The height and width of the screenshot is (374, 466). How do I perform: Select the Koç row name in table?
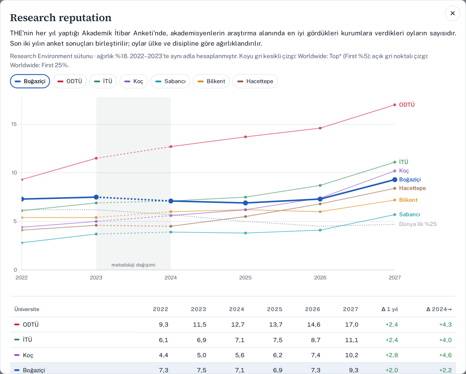pyautogui.click(x=28, y=355)
